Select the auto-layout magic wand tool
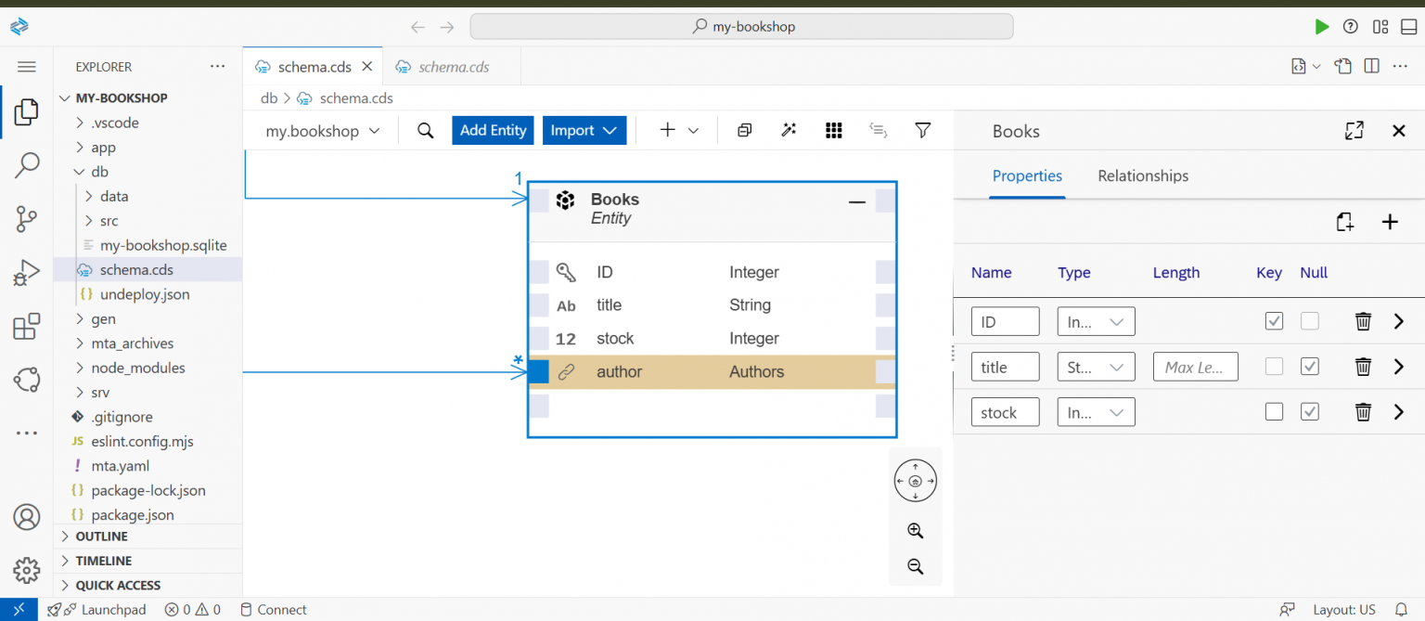The height and width of the screenshot is (621, 1425). coord(789,130)
